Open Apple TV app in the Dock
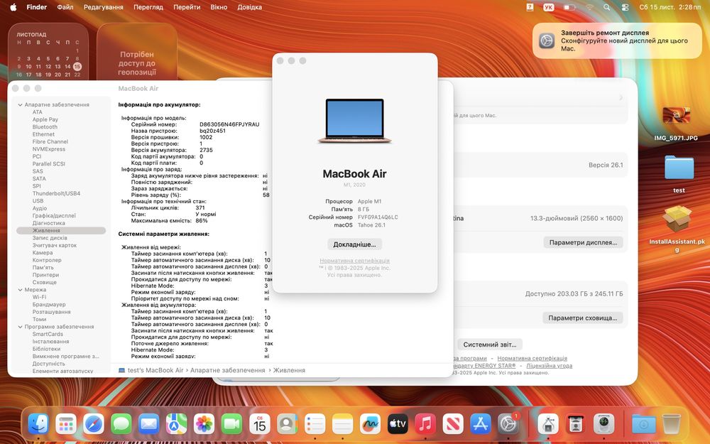710x444 pixels. (398, 424)
